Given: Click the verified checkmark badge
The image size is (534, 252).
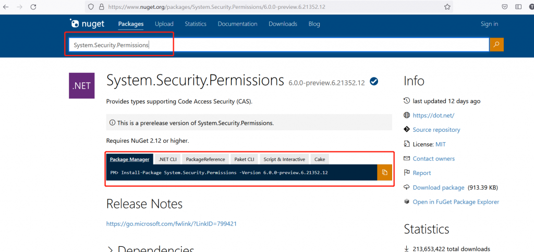Looking at the screenshot, I should [374, 82].
